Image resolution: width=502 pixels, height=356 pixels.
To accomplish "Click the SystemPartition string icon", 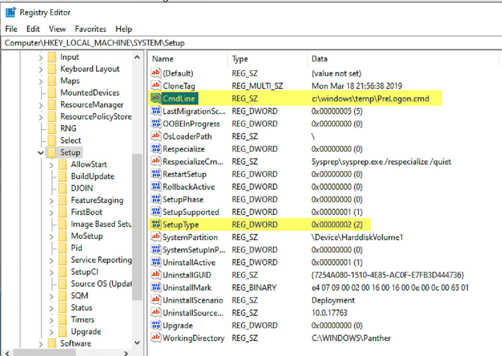I will [156, 237].
